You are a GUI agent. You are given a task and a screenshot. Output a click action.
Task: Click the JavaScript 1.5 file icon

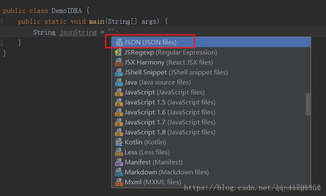pos(119,102)
